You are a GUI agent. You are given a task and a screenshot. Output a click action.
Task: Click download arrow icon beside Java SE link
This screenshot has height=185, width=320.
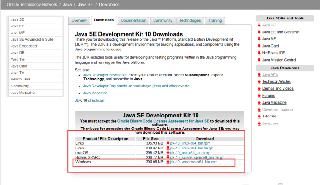[259, 25]
